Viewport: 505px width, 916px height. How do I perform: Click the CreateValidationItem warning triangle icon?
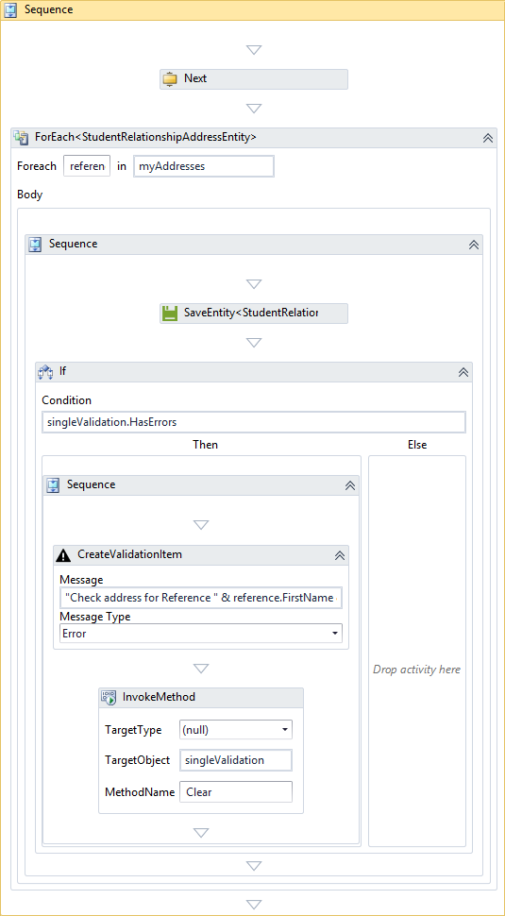[63, 555]
